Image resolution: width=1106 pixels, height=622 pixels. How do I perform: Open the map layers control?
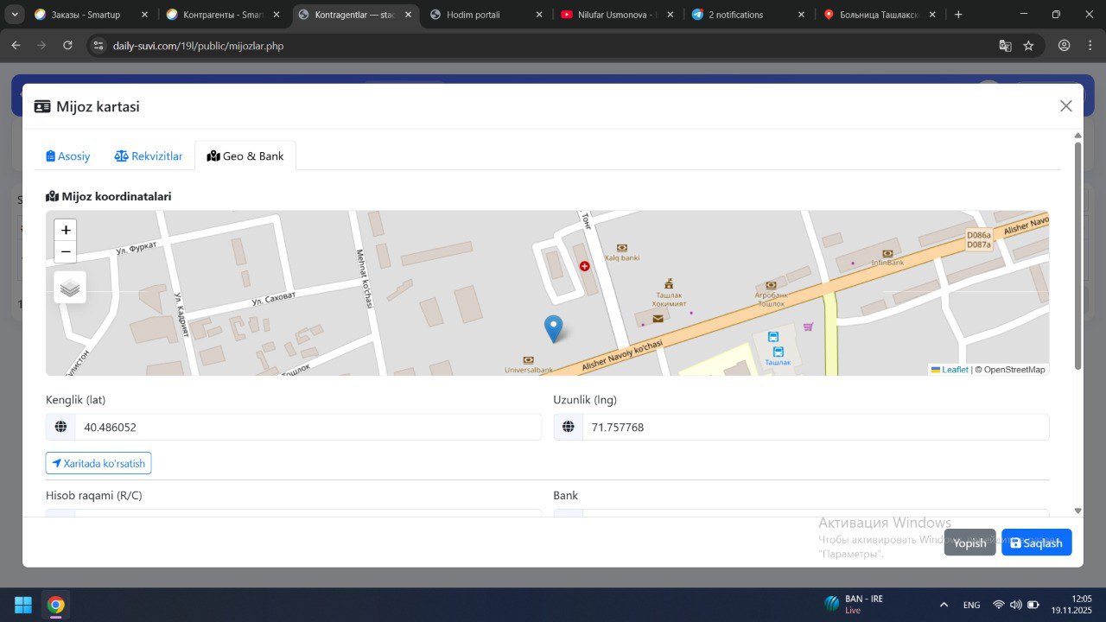point(70,288)
